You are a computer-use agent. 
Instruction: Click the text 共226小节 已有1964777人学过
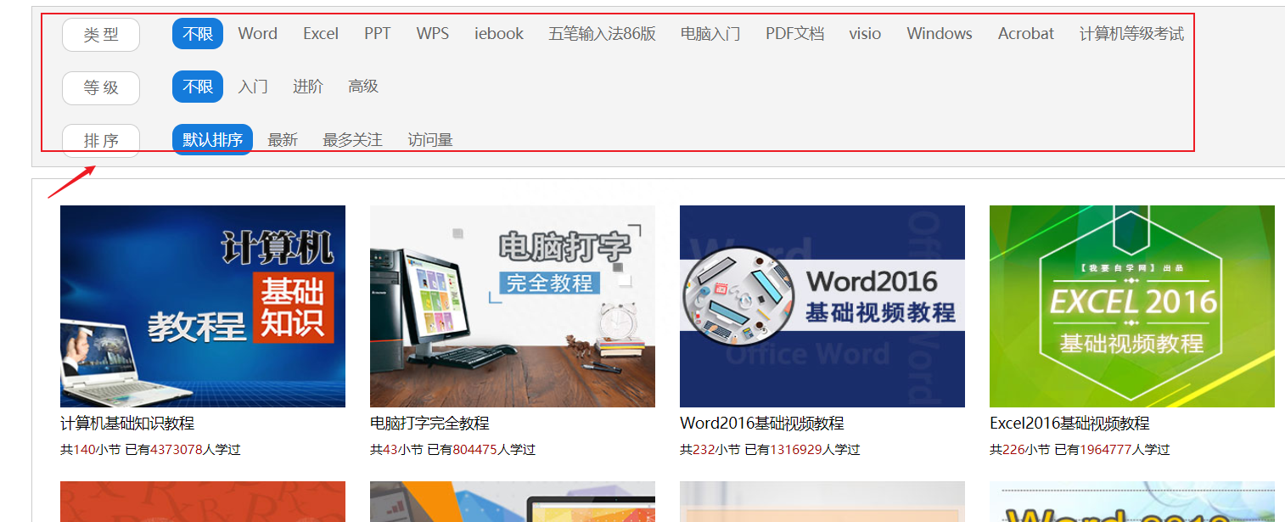(1080, 450)
